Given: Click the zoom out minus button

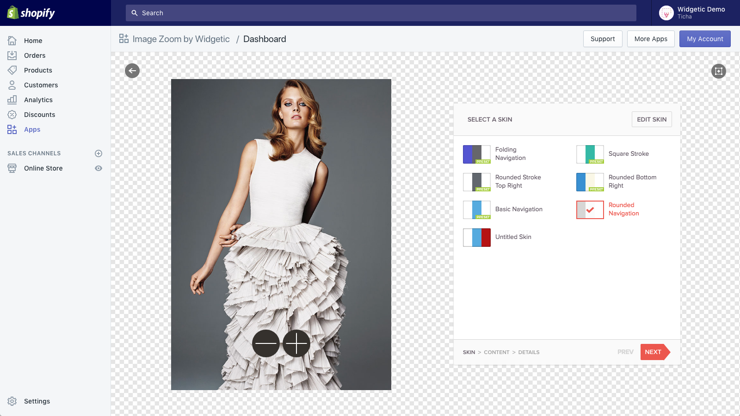Looking at the screenshot, I should pos(266,343).
